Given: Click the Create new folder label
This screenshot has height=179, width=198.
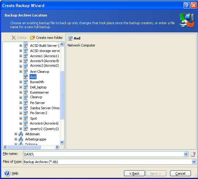Looking at the screenshot, I should tap(49, 38).
